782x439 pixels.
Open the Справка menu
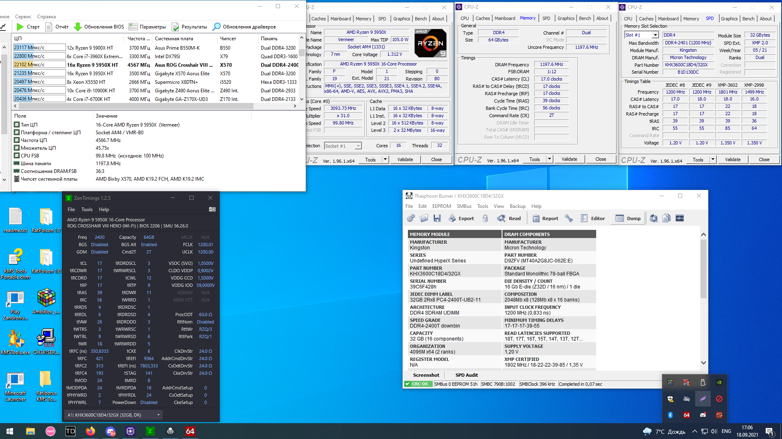(46, 17)
